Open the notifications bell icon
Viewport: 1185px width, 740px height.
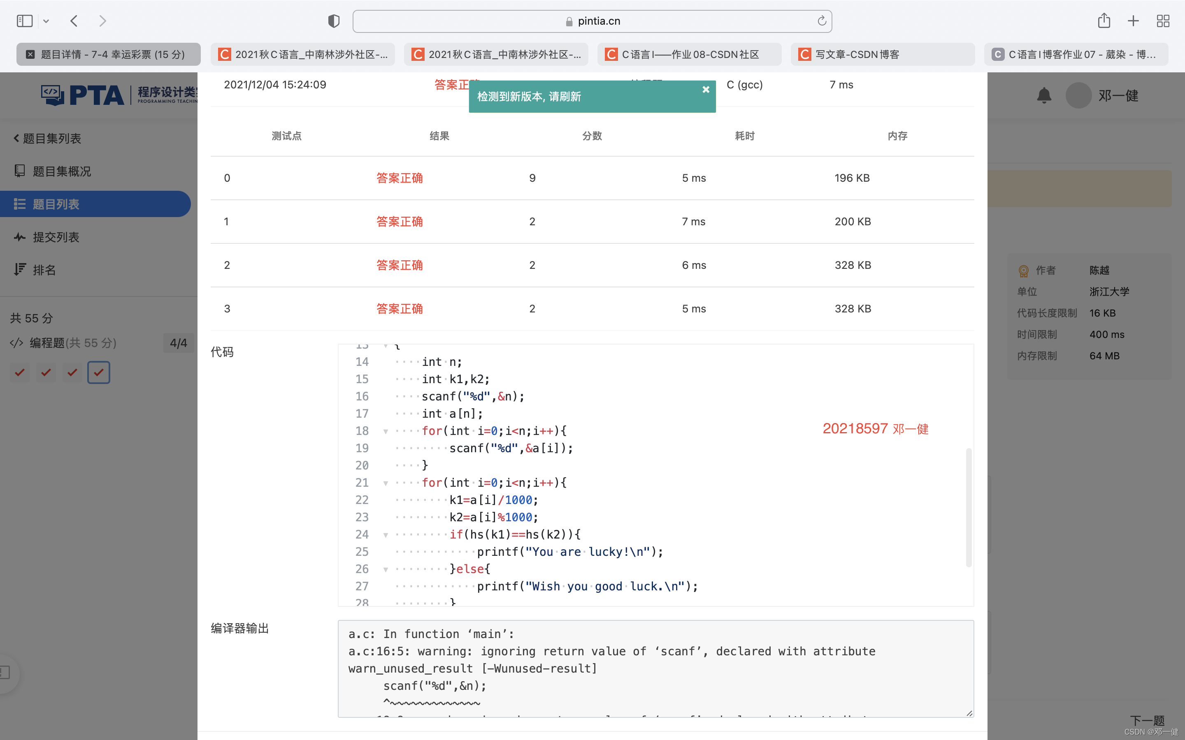click(1044, 95)
